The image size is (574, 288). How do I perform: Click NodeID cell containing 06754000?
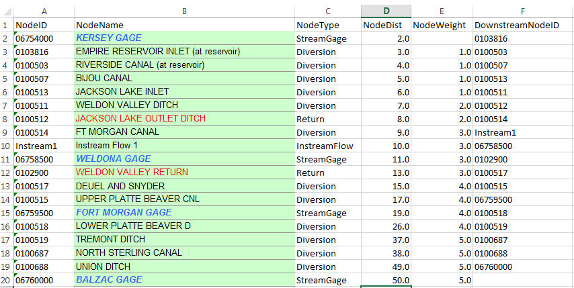43,38
